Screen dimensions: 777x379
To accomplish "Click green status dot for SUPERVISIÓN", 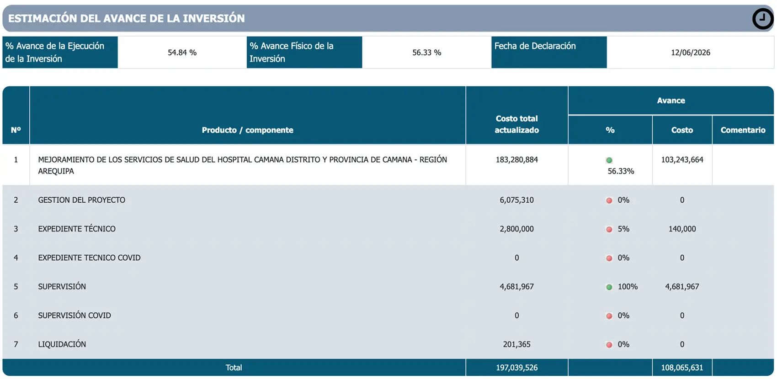I will click(609, 287).
